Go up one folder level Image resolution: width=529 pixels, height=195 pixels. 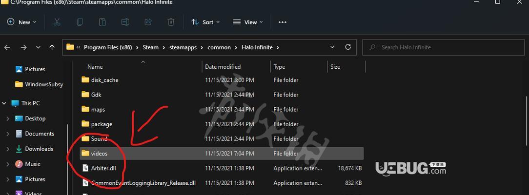point(52,47)
